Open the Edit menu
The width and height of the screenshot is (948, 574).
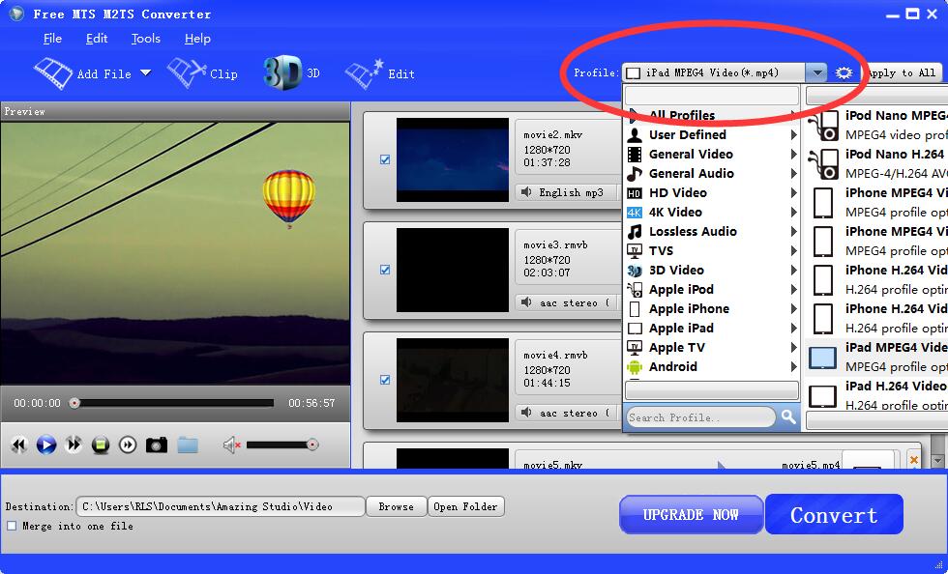[97, 39]
